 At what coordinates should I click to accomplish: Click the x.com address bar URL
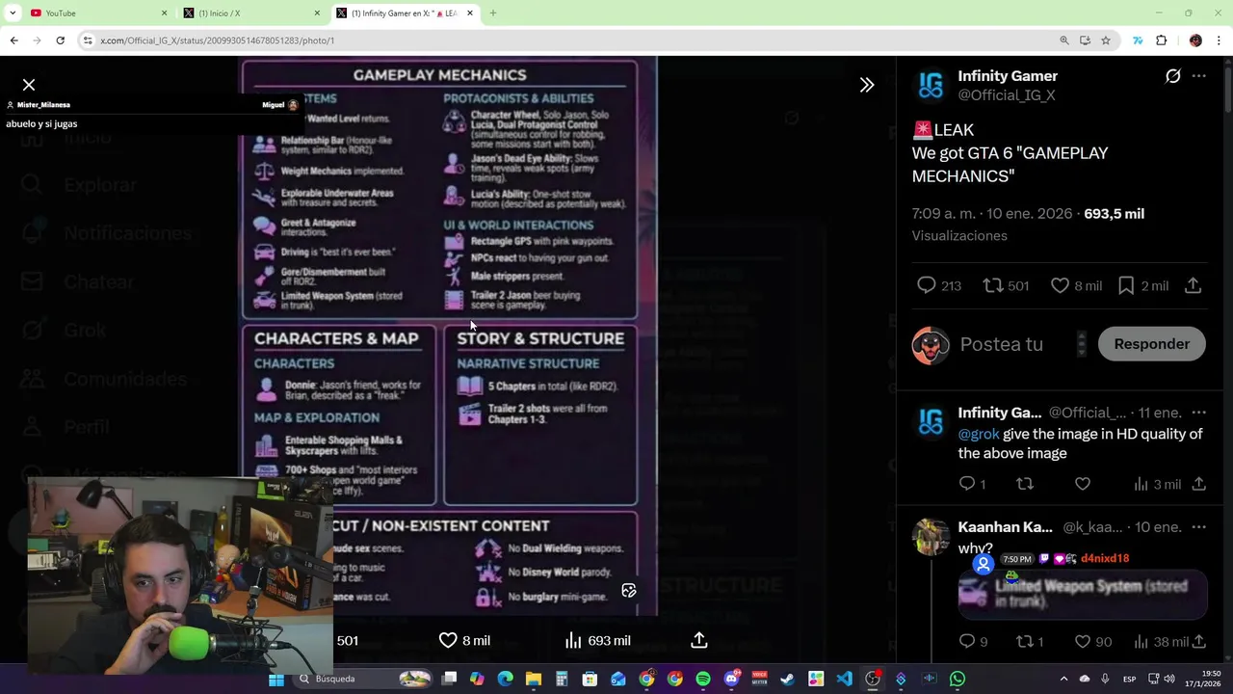click(x=217, y=40)
